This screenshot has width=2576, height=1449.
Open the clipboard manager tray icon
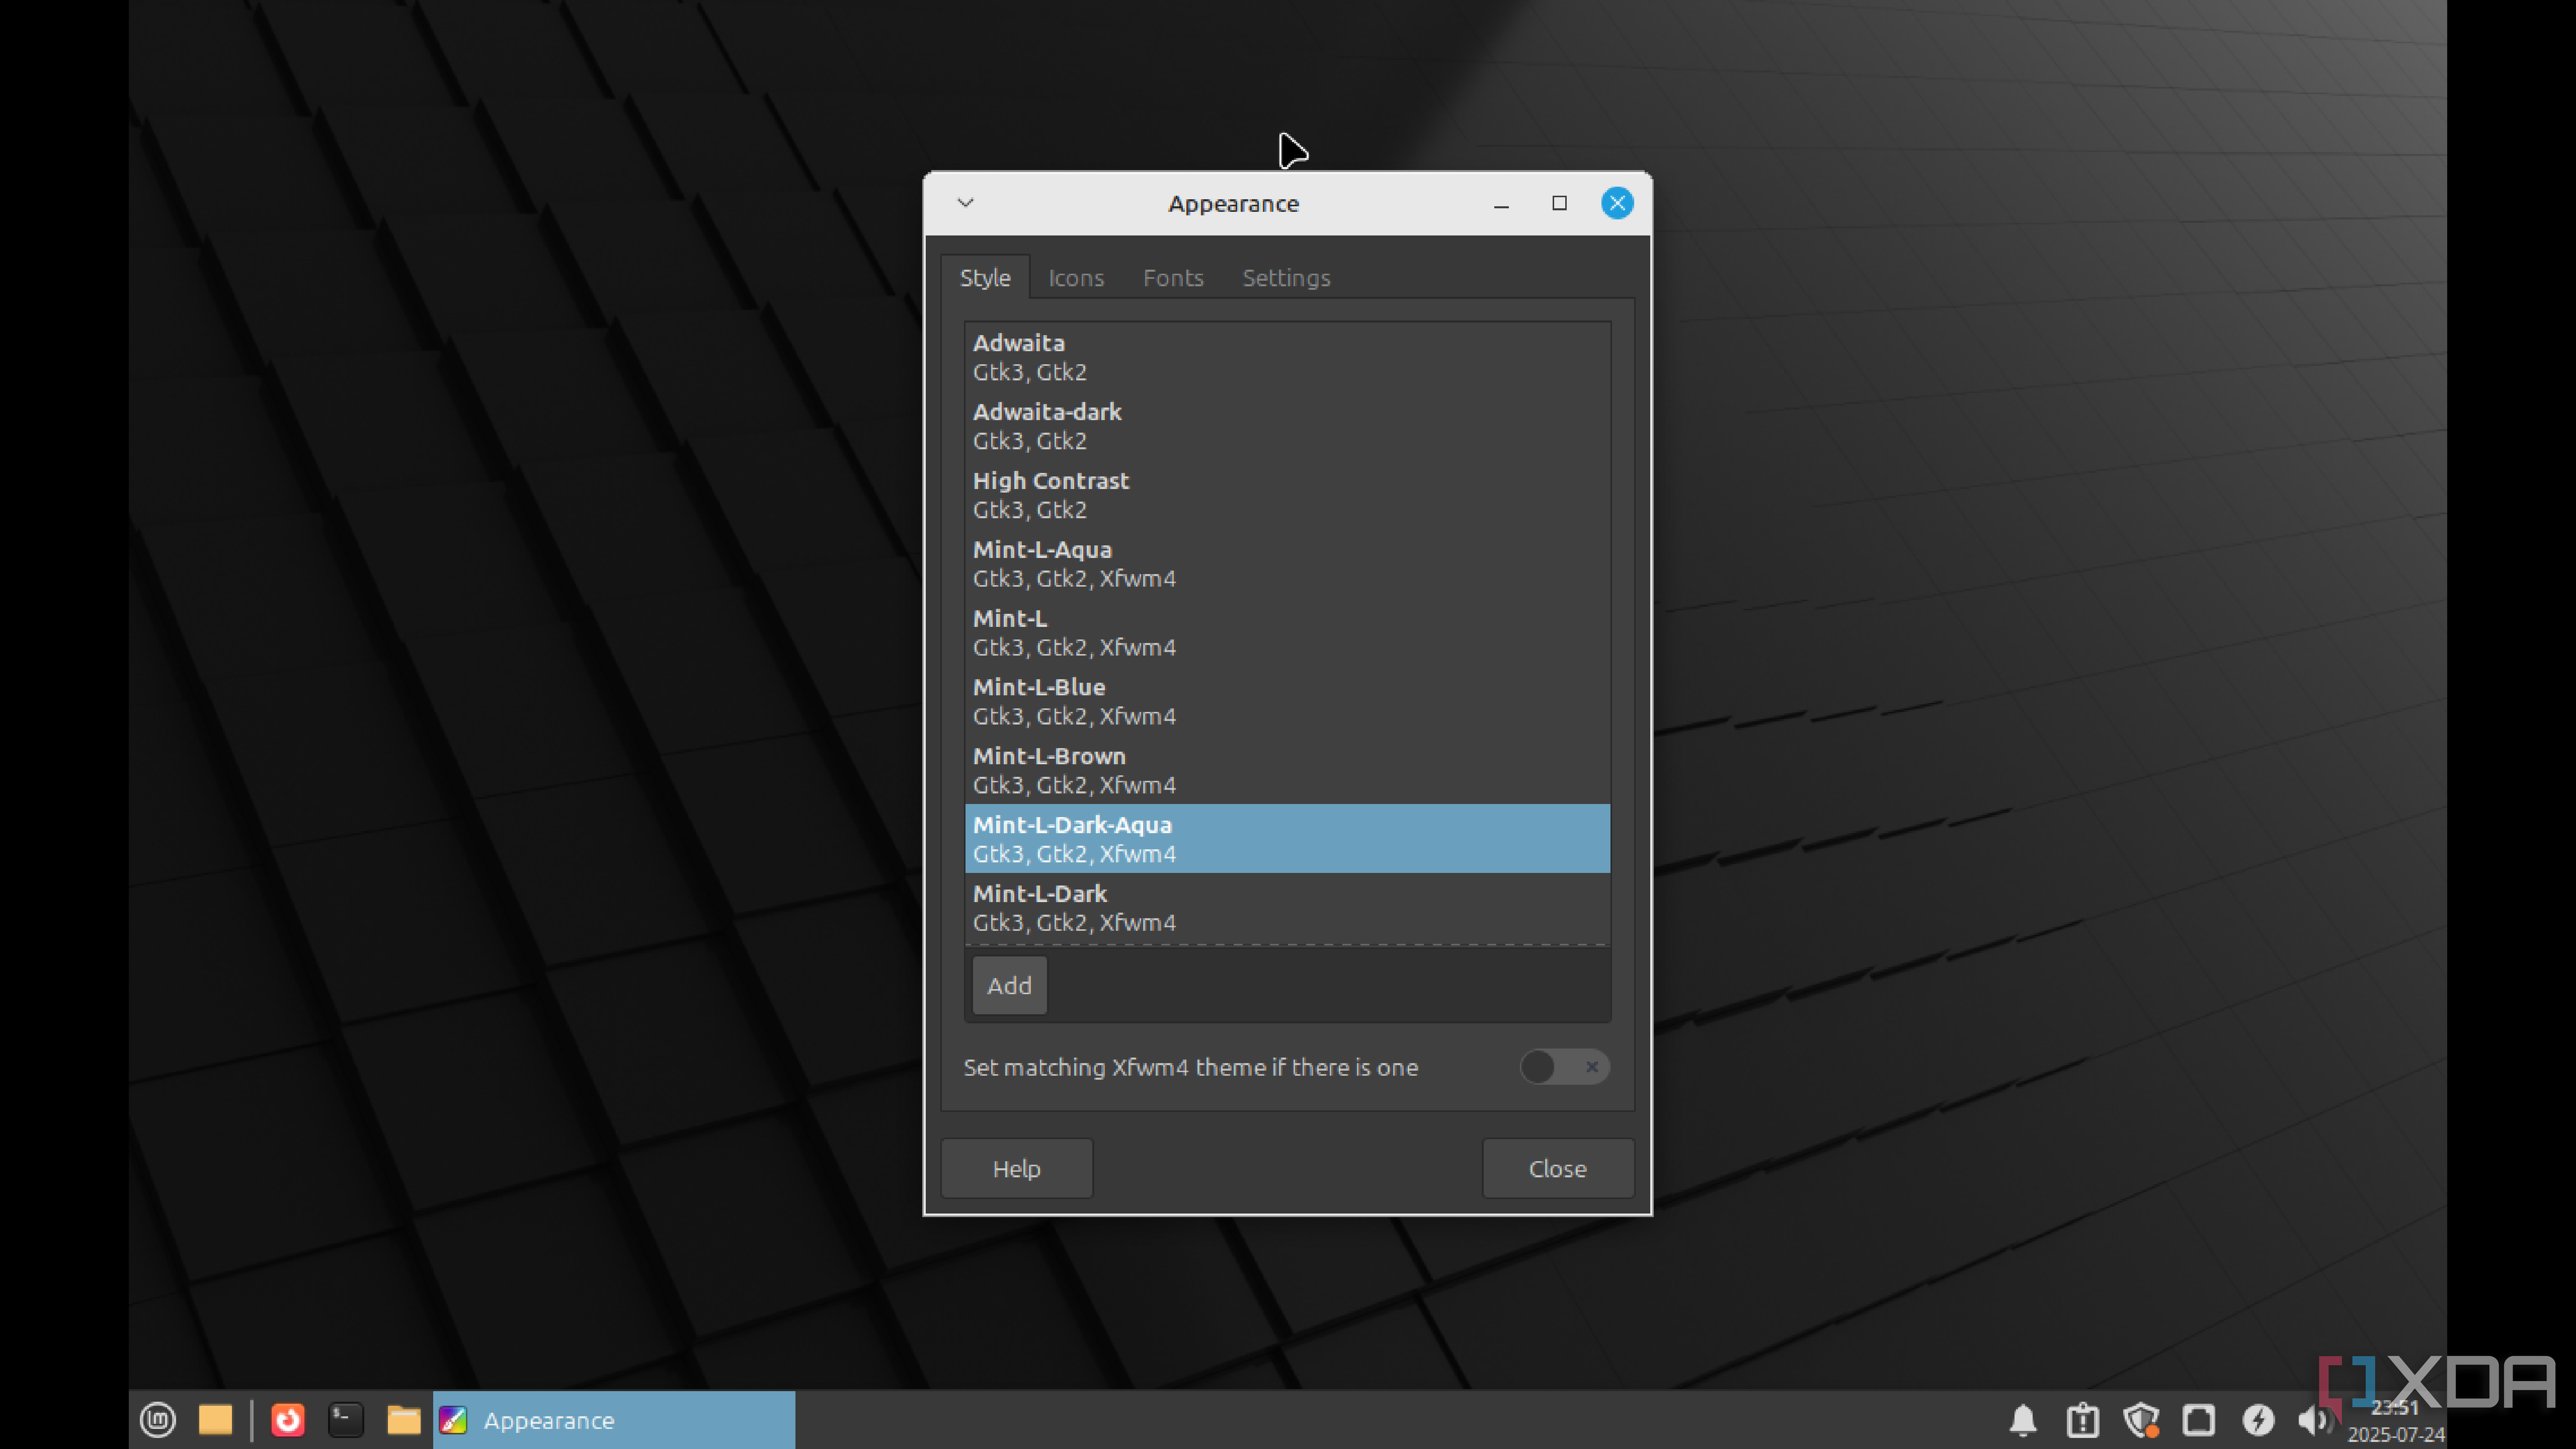coord(2083,1420)
